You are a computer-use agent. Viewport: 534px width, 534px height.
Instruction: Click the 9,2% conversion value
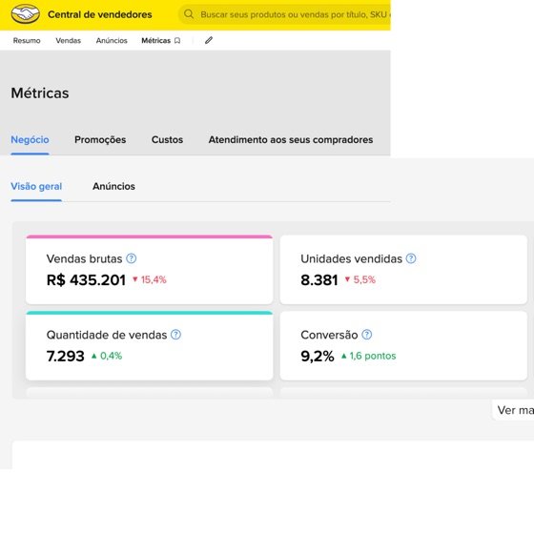[318, 356]
